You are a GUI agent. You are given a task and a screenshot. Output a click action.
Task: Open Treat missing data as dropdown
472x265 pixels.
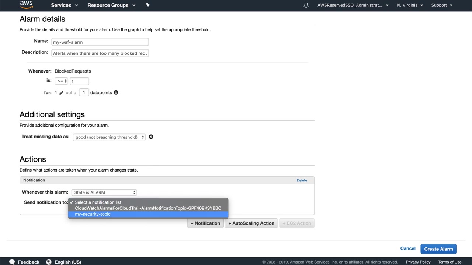click(x=109, y=137)
